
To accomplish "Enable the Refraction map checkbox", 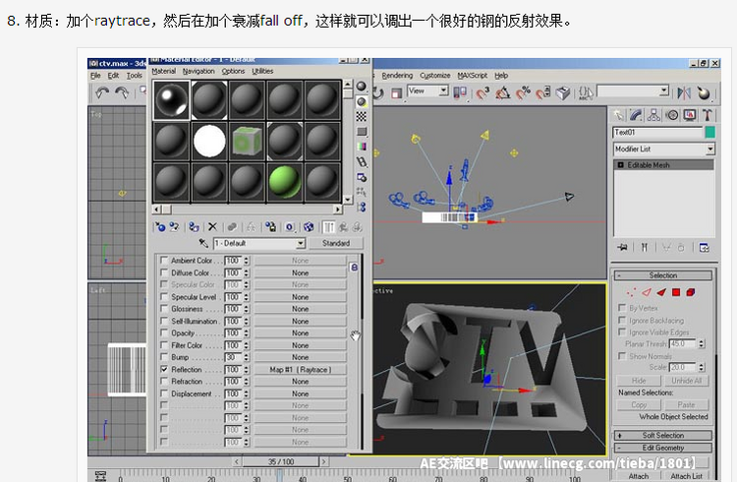I will point(163,382).
